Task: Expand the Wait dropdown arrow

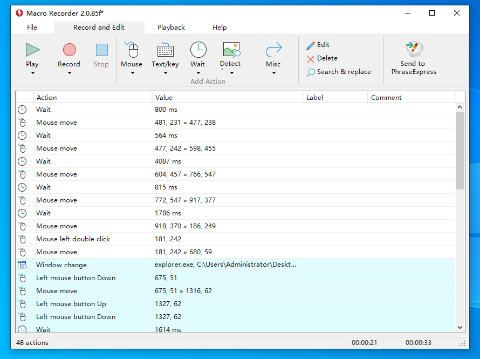Action: (x=198, y=73)
